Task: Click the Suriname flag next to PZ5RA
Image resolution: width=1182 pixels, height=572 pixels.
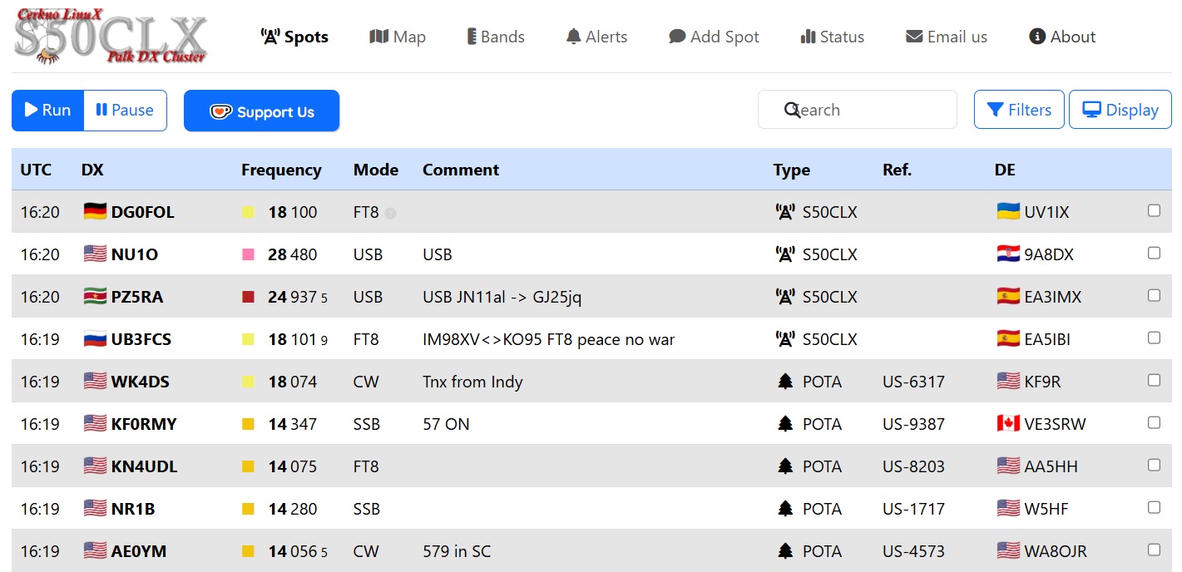Action: click(95, 297)
